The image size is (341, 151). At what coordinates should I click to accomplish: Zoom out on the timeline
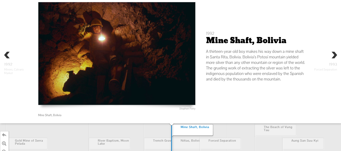click(x=4, y=150)
